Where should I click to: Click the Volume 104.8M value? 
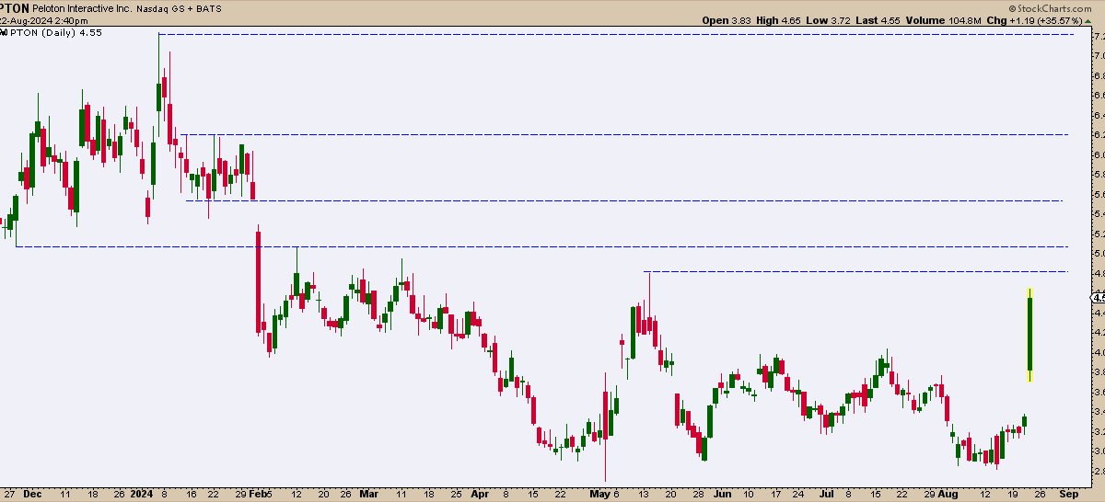(946, 20)
